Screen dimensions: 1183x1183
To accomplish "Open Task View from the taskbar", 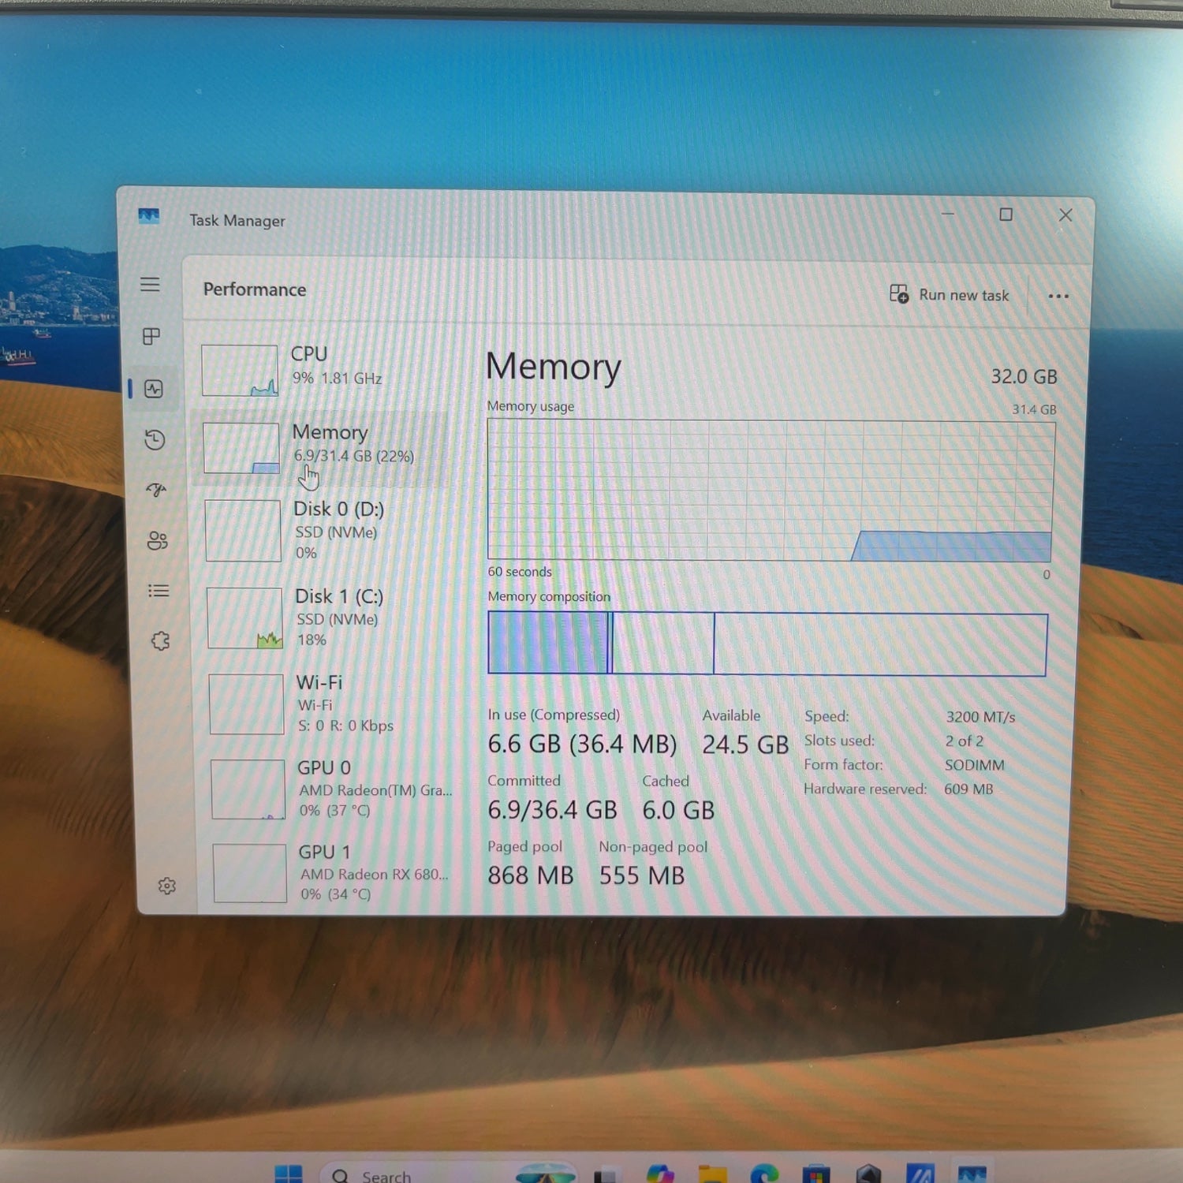I will coord(604,1175).
